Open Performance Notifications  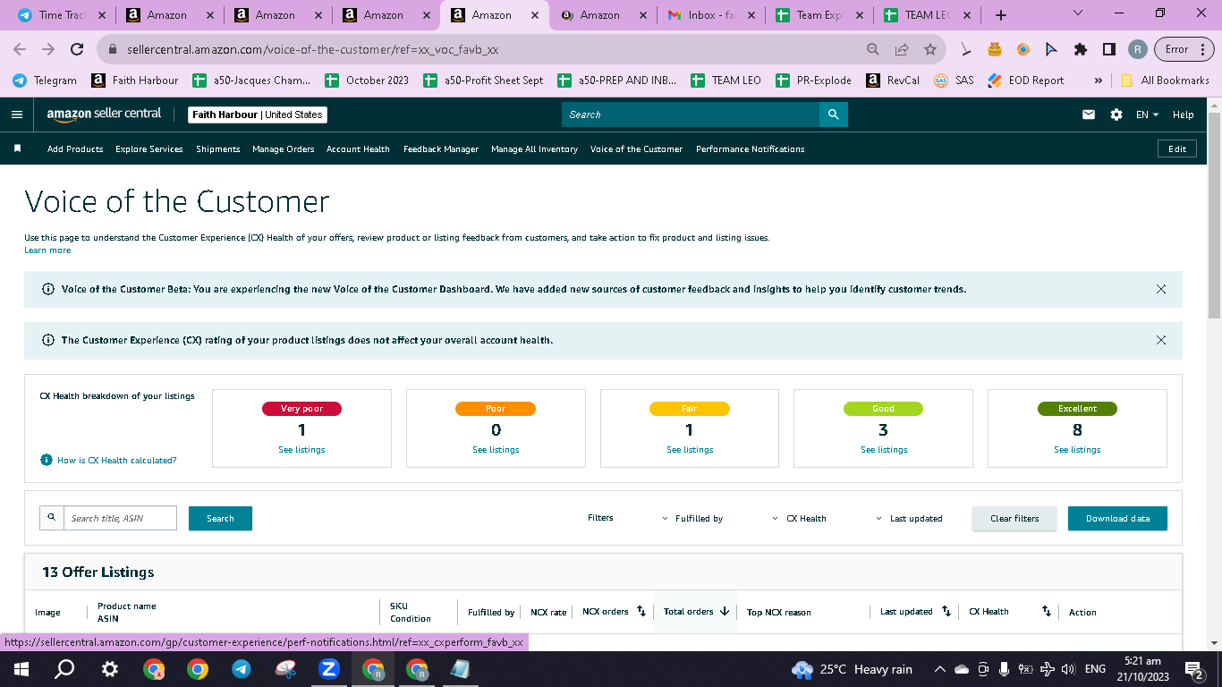point(750,149)
